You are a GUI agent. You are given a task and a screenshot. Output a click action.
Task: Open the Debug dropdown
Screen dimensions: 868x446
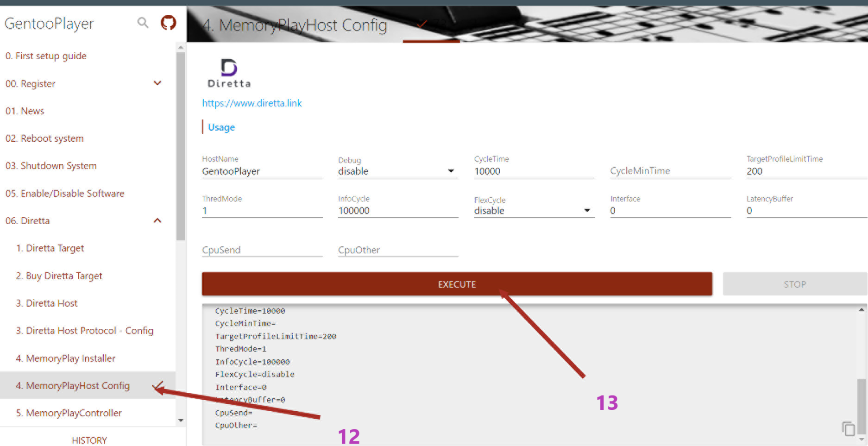pos(398,171)
